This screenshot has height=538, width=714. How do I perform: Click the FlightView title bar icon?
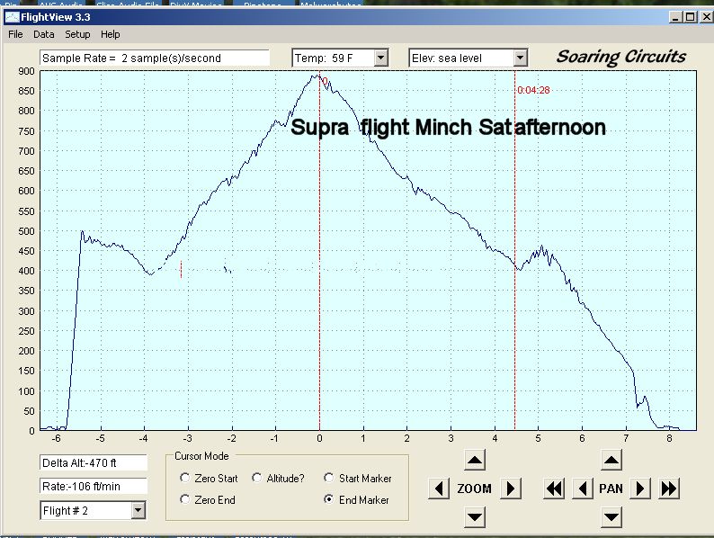coord(12,17)
